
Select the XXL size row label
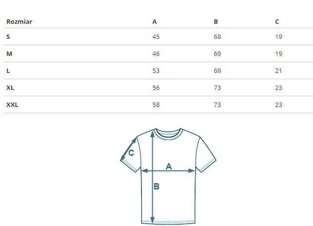coord(12,104)
